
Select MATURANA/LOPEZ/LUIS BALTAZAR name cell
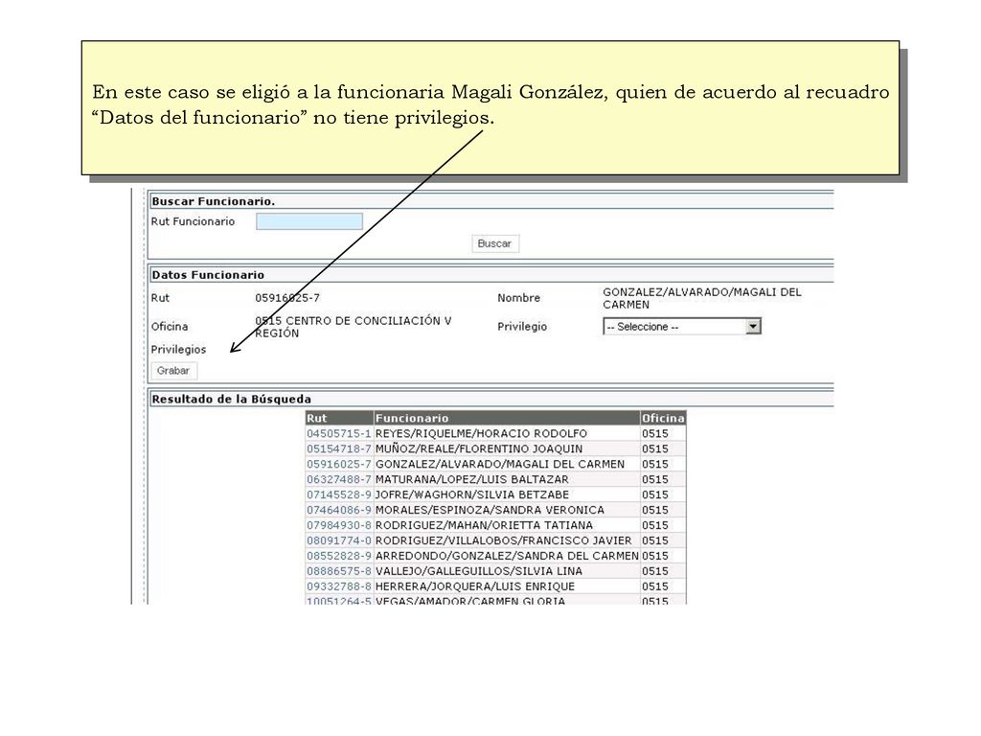pos(507,479)
